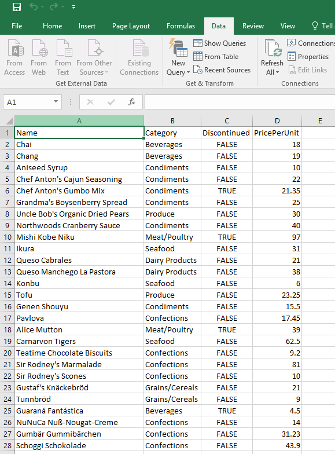Open the New Query menu
Viewport: 335px width, 454px height.
tap(178, 57)
